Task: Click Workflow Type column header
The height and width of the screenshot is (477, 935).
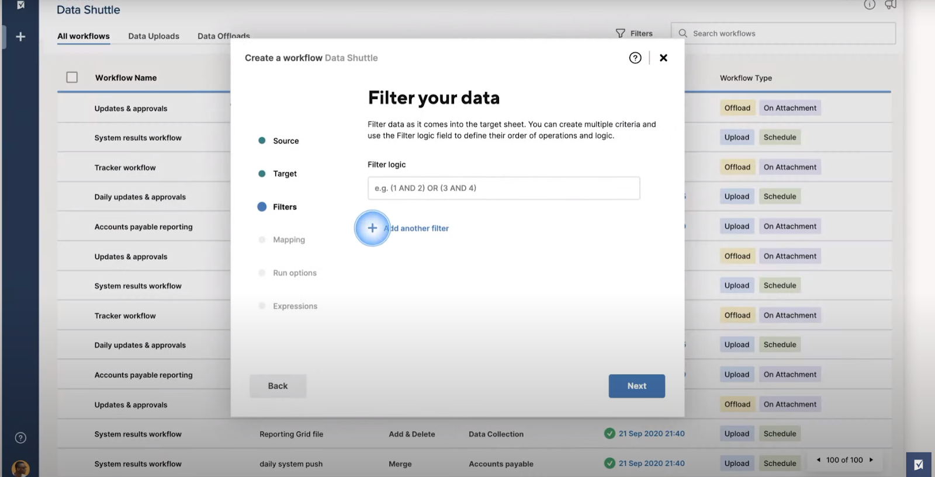Action: coord(746,78)
